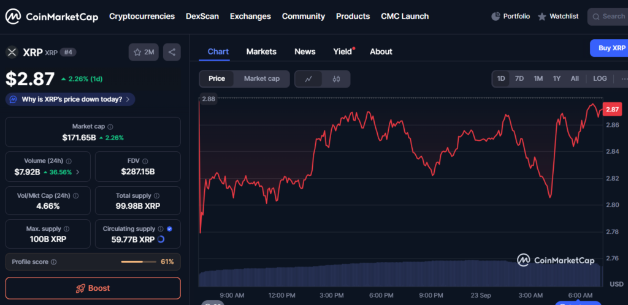
Task: Click info icon next to Max. supply
Action: pyautogui.click(x=66, y=229)
